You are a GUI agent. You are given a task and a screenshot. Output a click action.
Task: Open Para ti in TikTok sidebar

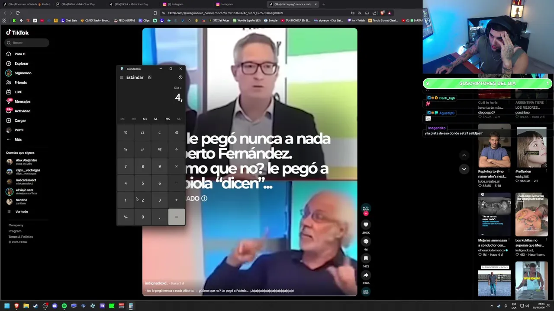tap(20, 54)
